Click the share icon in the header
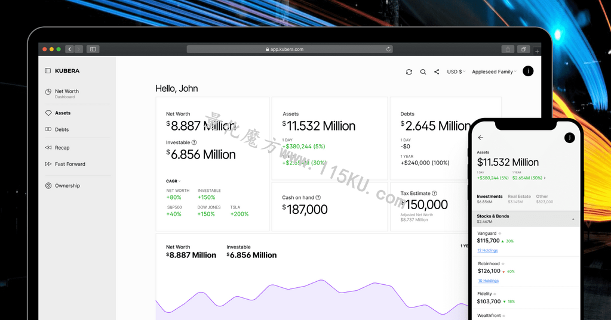The width and height of the screenshot is (611, 320). (x=437, y=72)
